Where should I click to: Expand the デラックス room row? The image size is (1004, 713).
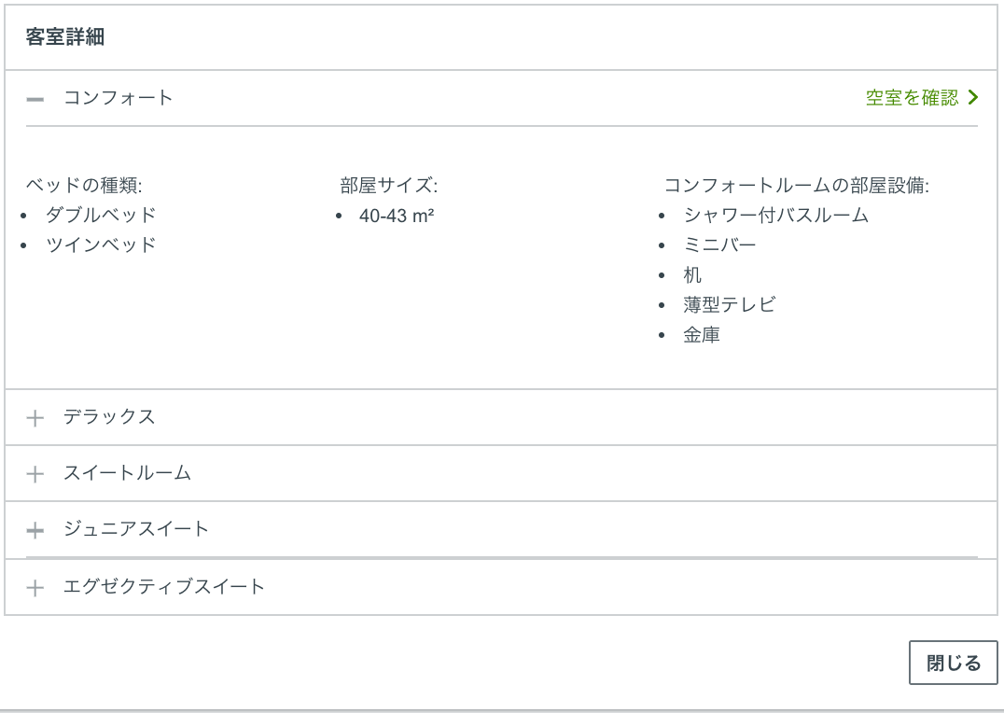109,417
